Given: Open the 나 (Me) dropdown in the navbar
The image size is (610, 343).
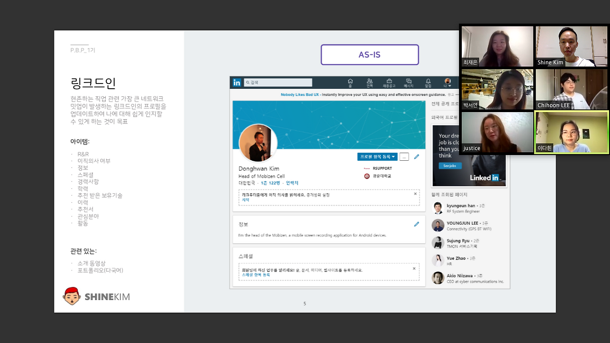Looking at the screenshot, I should (447, 83).
